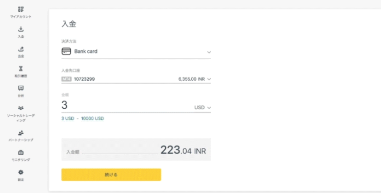Open 設定 gear icon

pos(21,172)
